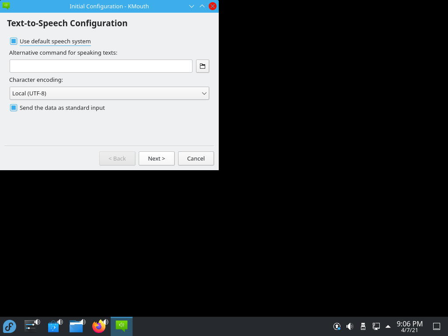The width and height of the screenshot is (448, 336).
Task: Open the Fedora application launcher
Action: (x=10, y=326)
